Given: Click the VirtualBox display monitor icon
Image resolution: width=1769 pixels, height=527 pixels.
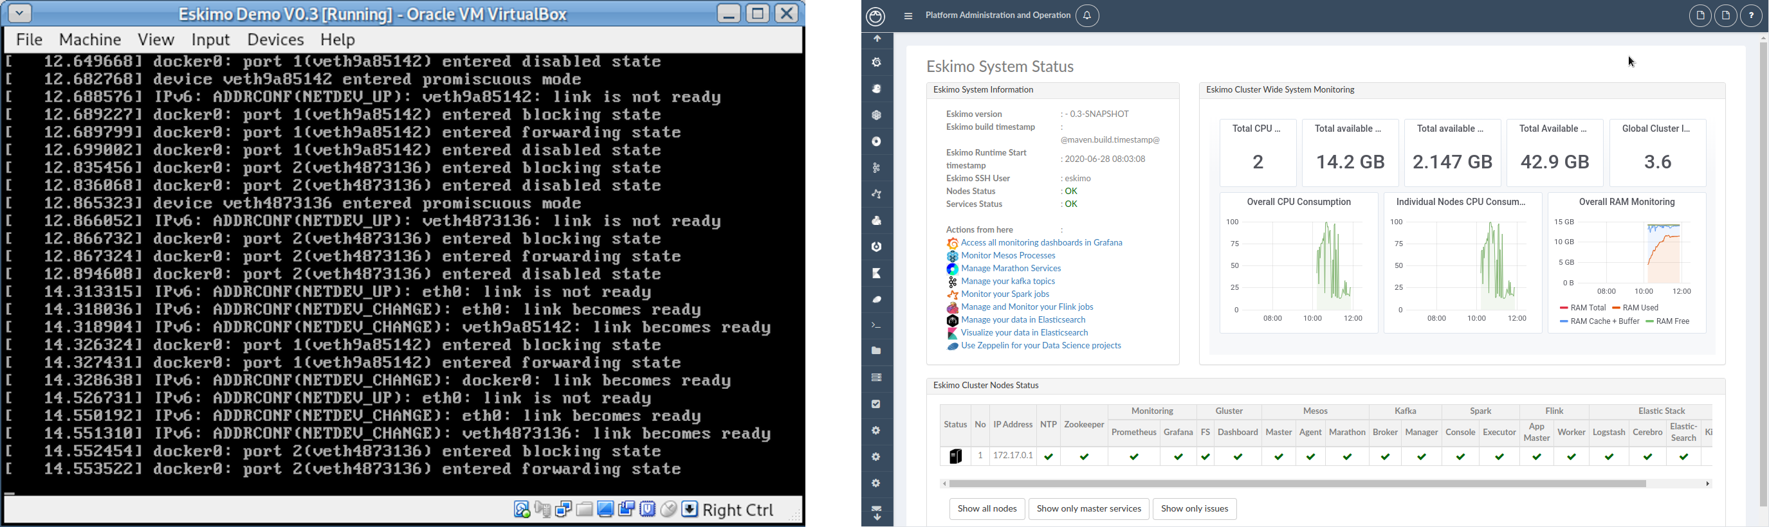Looking at the screenshot, I should (605, 509).
